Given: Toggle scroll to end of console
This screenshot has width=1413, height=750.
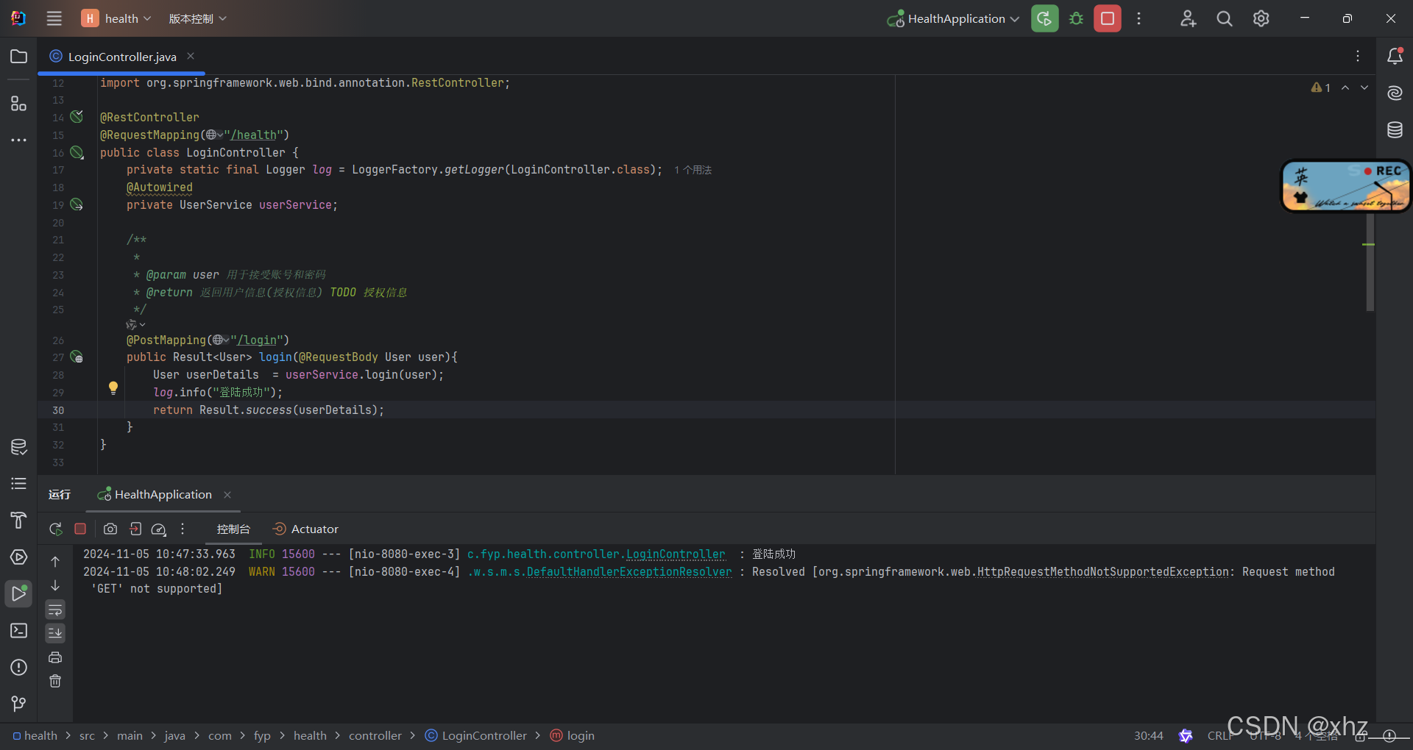Looking at the screenshot, I should (x=55, y=633).
